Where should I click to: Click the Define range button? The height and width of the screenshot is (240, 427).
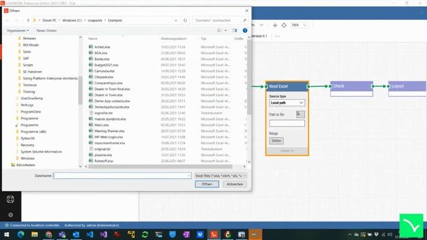click(276, 141)
